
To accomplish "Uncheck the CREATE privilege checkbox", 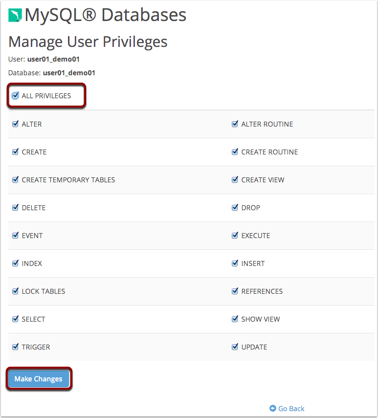I will coord(16,152).
